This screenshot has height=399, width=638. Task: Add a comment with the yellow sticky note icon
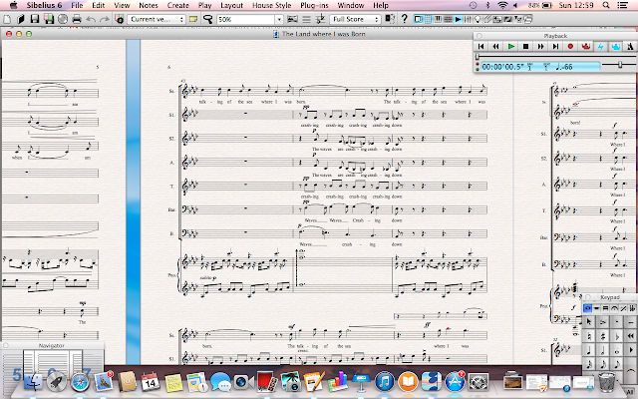point(193,19)
